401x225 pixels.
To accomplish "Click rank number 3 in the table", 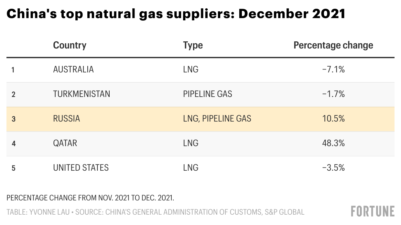I will [13, 119].
